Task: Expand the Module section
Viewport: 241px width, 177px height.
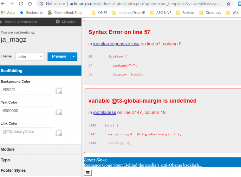Action: click(x=8, y=150)
